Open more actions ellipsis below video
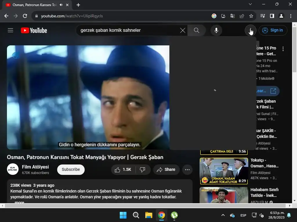297x222 pixels. (x=187, y=169)
